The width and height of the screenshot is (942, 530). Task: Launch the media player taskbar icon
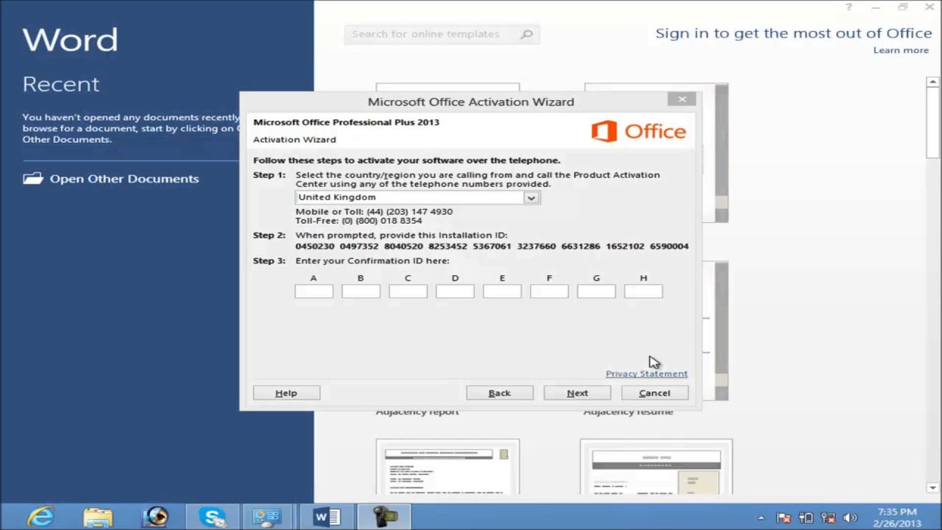[x=155, y=517]
